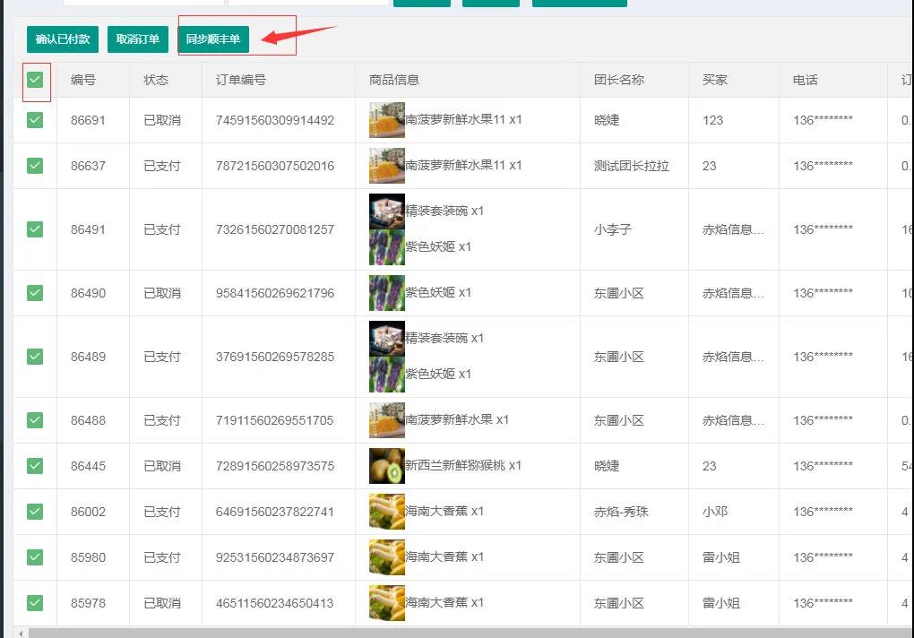Viewport: 914px width, 638px height.
Task: Click 取消订单 button
Action: [138, 39]
